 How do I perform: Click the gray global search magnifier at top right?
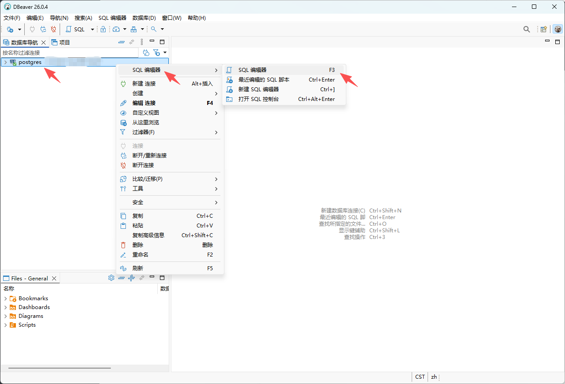(527, 29)
